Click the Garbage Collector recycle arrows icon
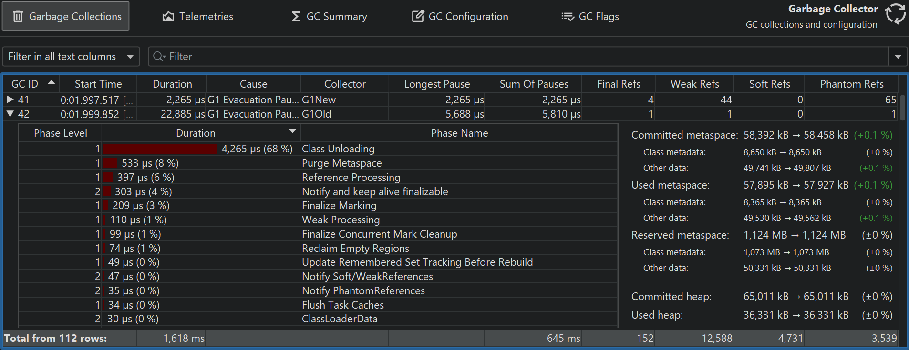This screenshot has height=350, width=909. tap(895, 14)
